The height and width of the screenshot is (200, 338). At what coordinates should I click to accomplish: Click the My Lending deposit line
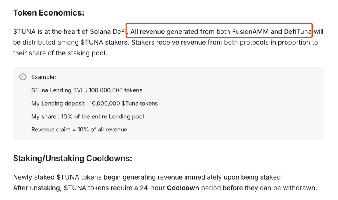click(x=94, y=104)
